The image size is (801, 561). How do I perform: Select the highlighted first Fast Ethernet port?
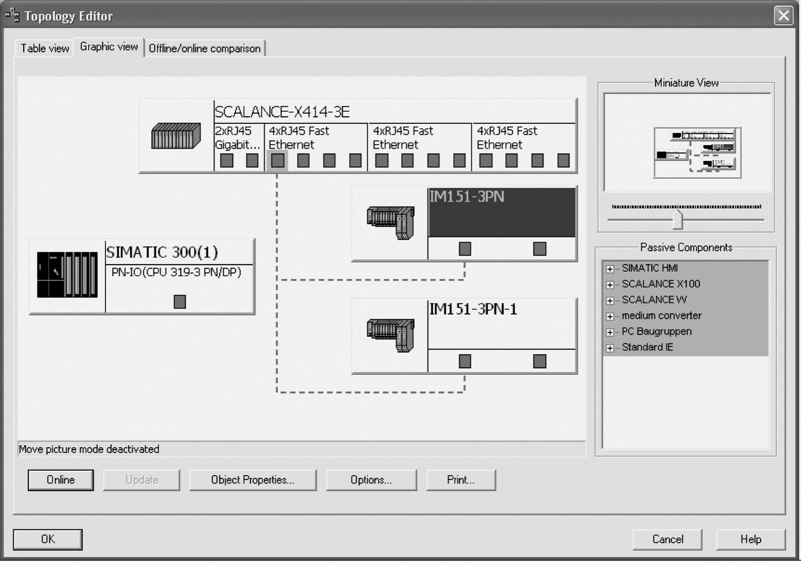point(278,160)
